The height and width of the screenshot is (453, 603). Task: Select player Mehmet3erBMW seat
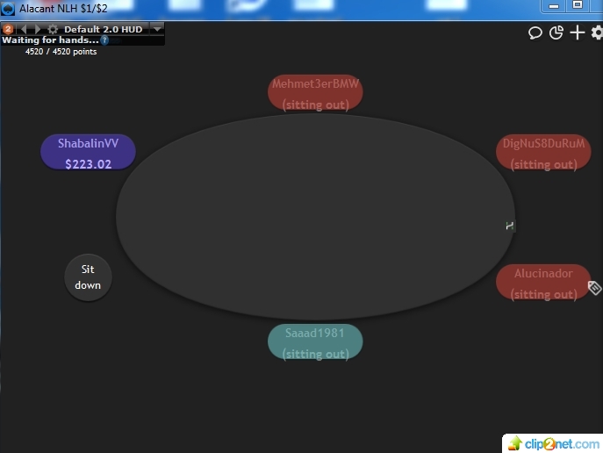315,93
